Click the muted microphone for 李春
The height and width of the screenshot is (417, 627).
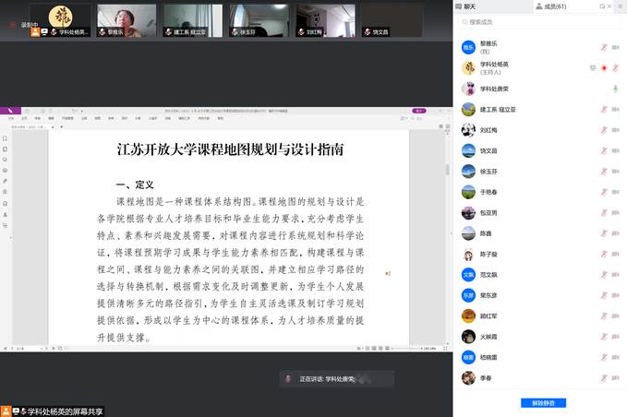pos(604,378)
